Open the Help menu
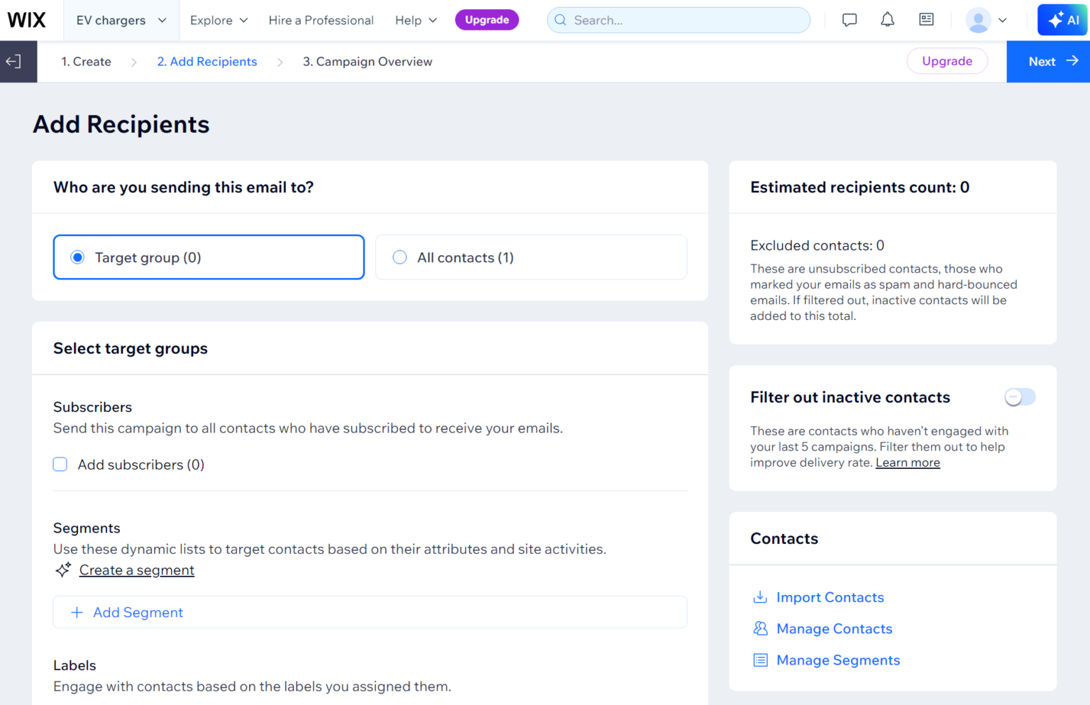1090x705 pixels. pyautogui.click(x=415, y=20)
